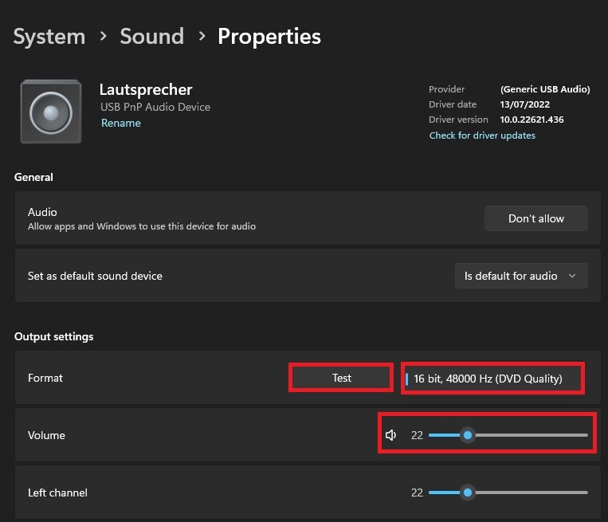Click the Properties breadcrumb title
This screenshot has width=608, height=522.
(269, 37)
